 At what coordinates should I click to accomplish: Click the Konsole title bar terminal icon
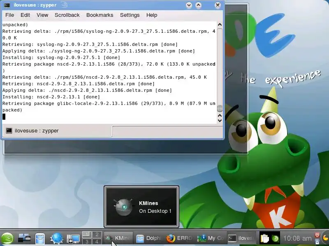[x=7, y=5]
